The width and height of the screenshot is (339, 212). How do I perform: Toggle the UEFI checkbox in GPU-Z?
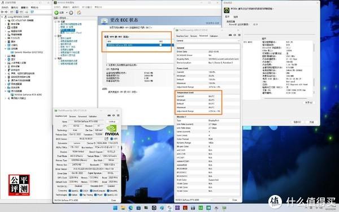[111, 139]
